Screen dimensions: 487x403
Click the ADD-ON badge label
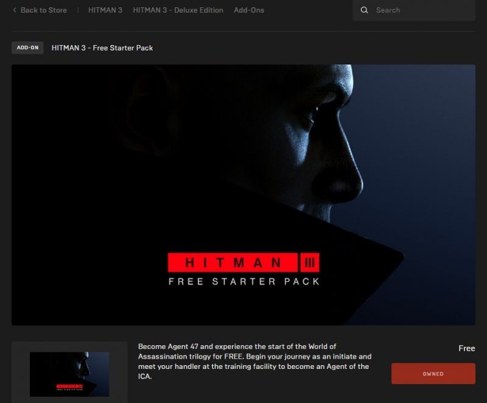(x=27, y=48)
